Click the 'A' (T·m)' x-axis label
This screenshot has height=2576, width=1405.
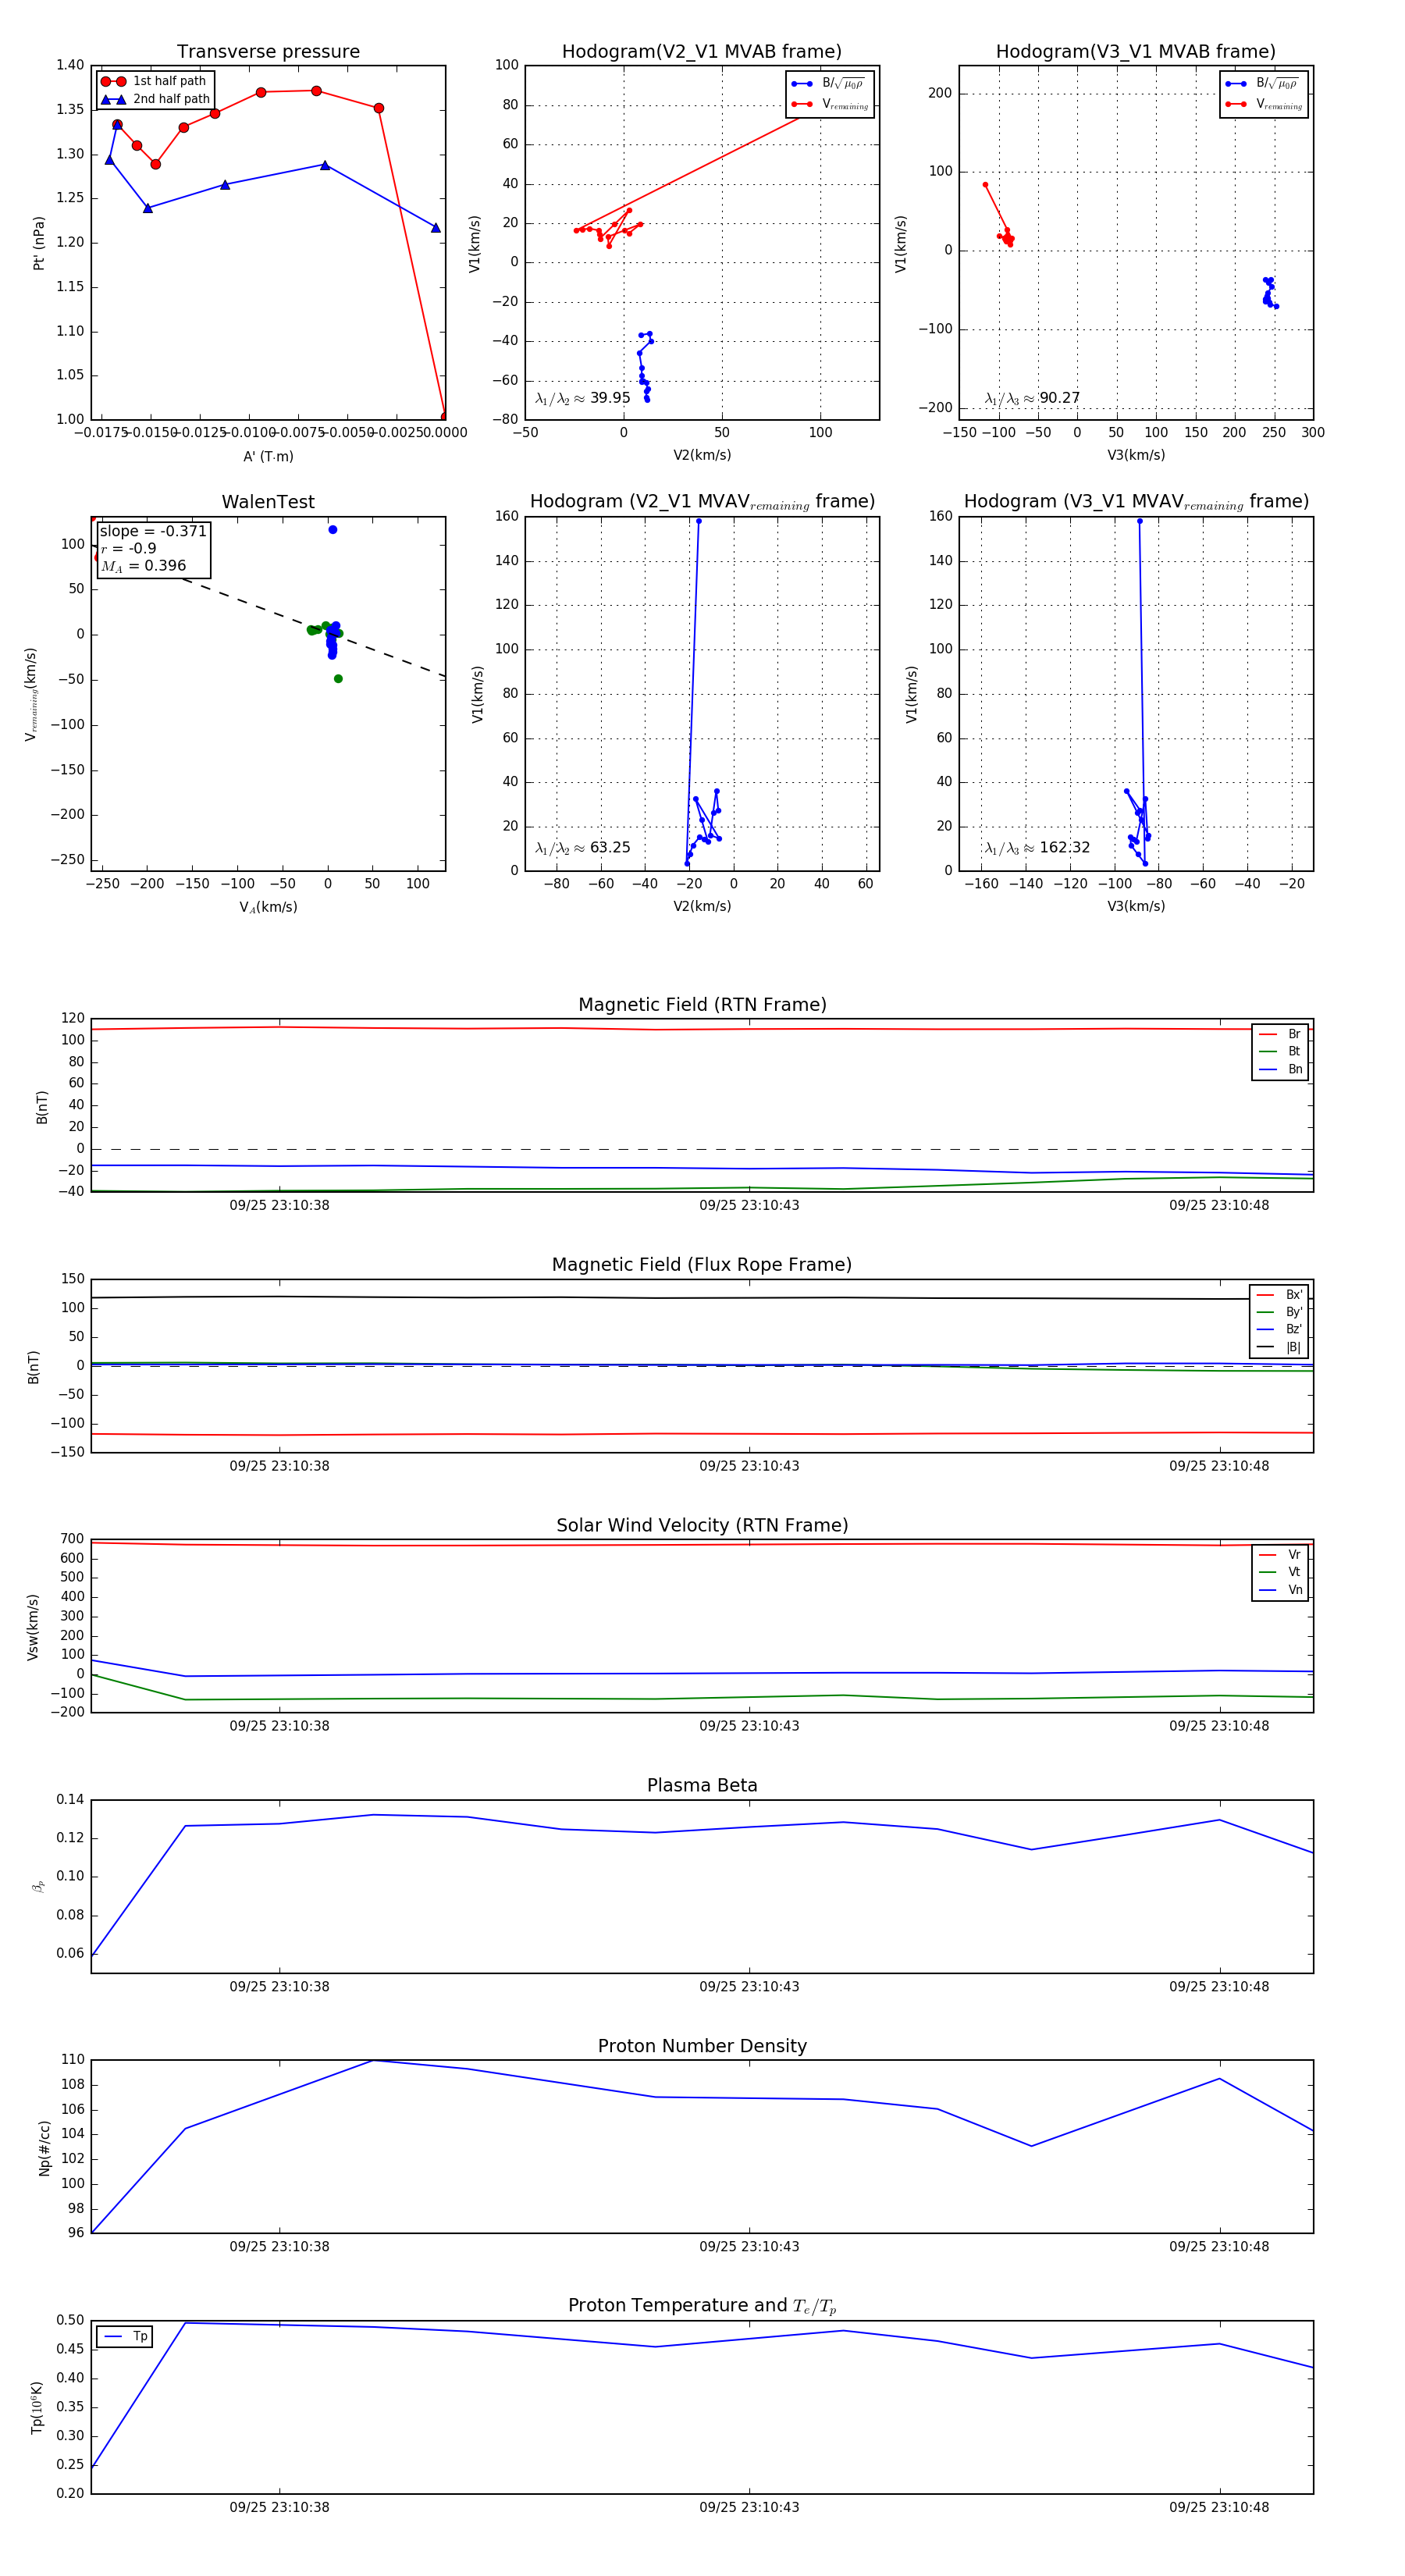(x=268, y=456)
